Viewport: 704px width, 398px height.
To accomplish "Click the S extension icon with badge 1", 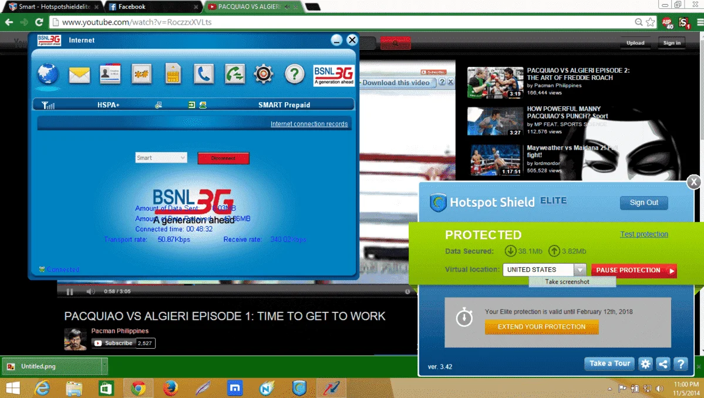I will click(684, 22).
